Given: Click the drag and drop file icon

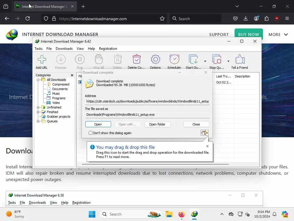Looking at the screenshot, I should tap(204, 133).
